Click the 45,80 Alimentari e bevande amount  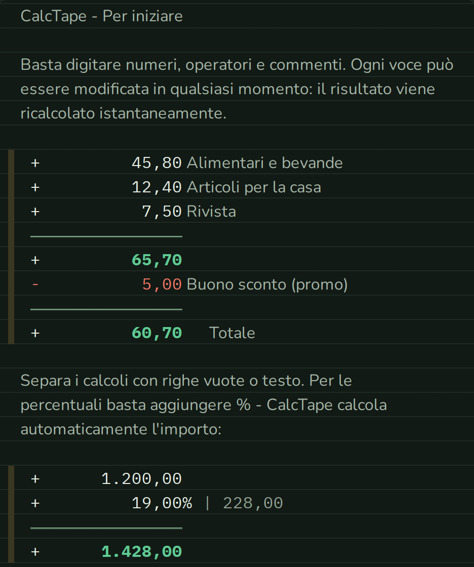(x=156, y=163)
